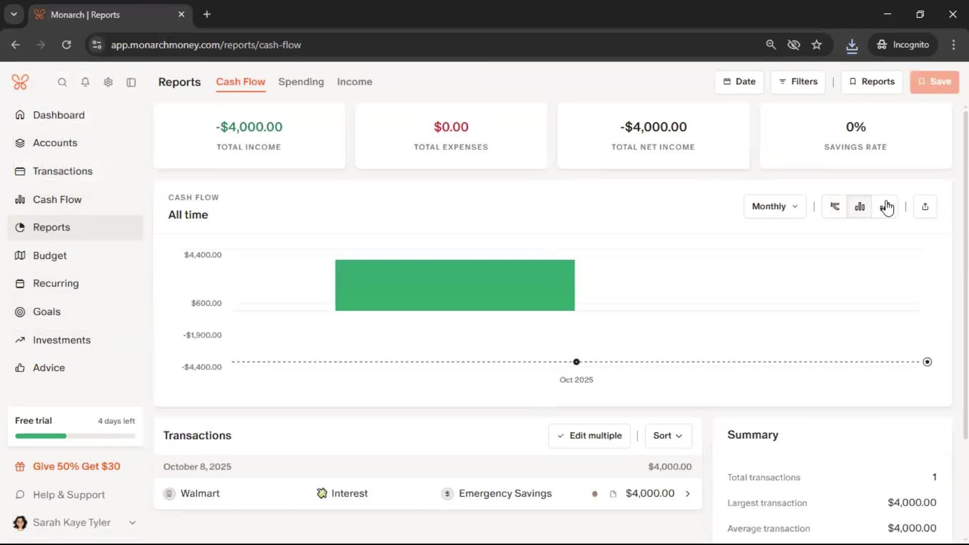Image resolution: width=969 pixels, height=545 pixels.
Task: Collapse sidebar with panel icon
Action: tap(131, 82)
